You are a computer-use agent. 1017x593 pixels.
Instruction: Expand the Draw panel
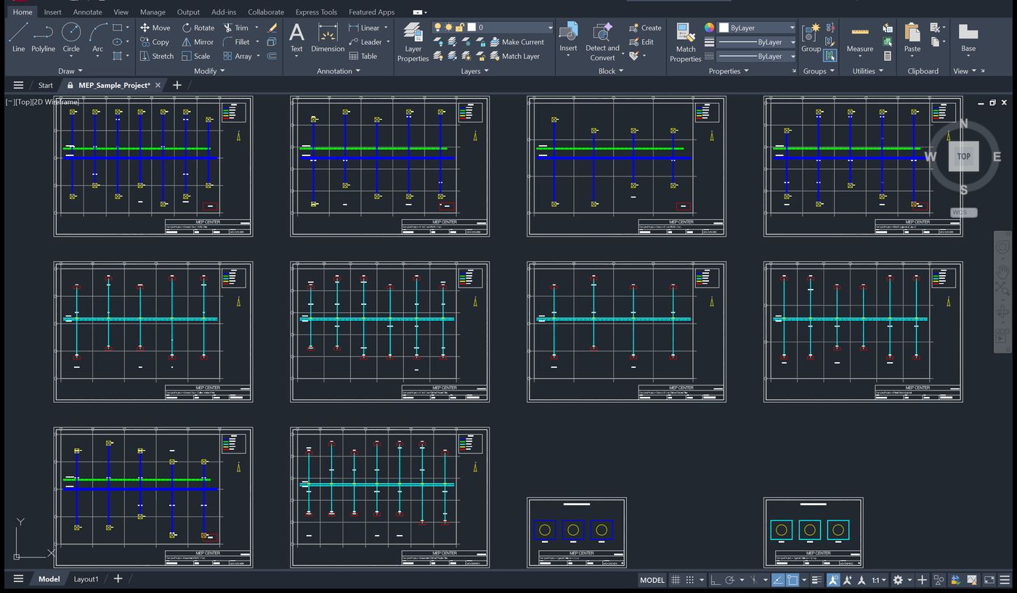pos(70,71)
